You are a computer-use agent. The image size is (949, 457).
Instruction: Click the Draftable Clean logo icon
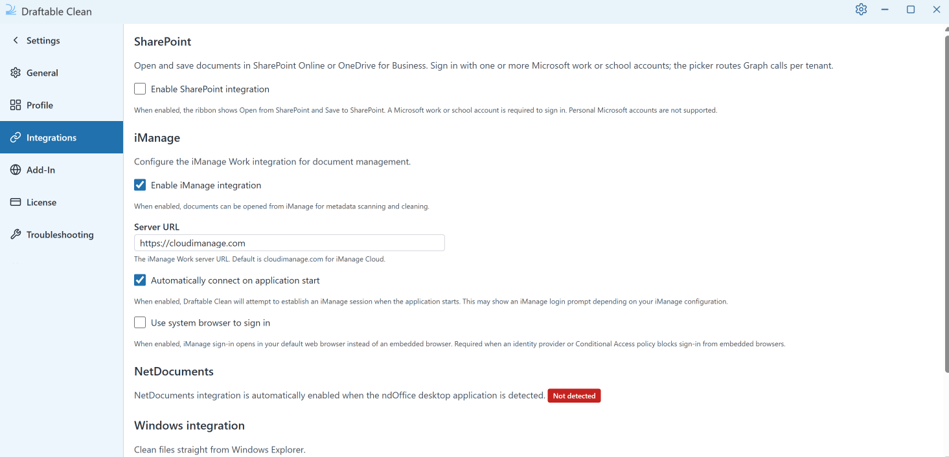pyautogui.click(x=10, y=10)
